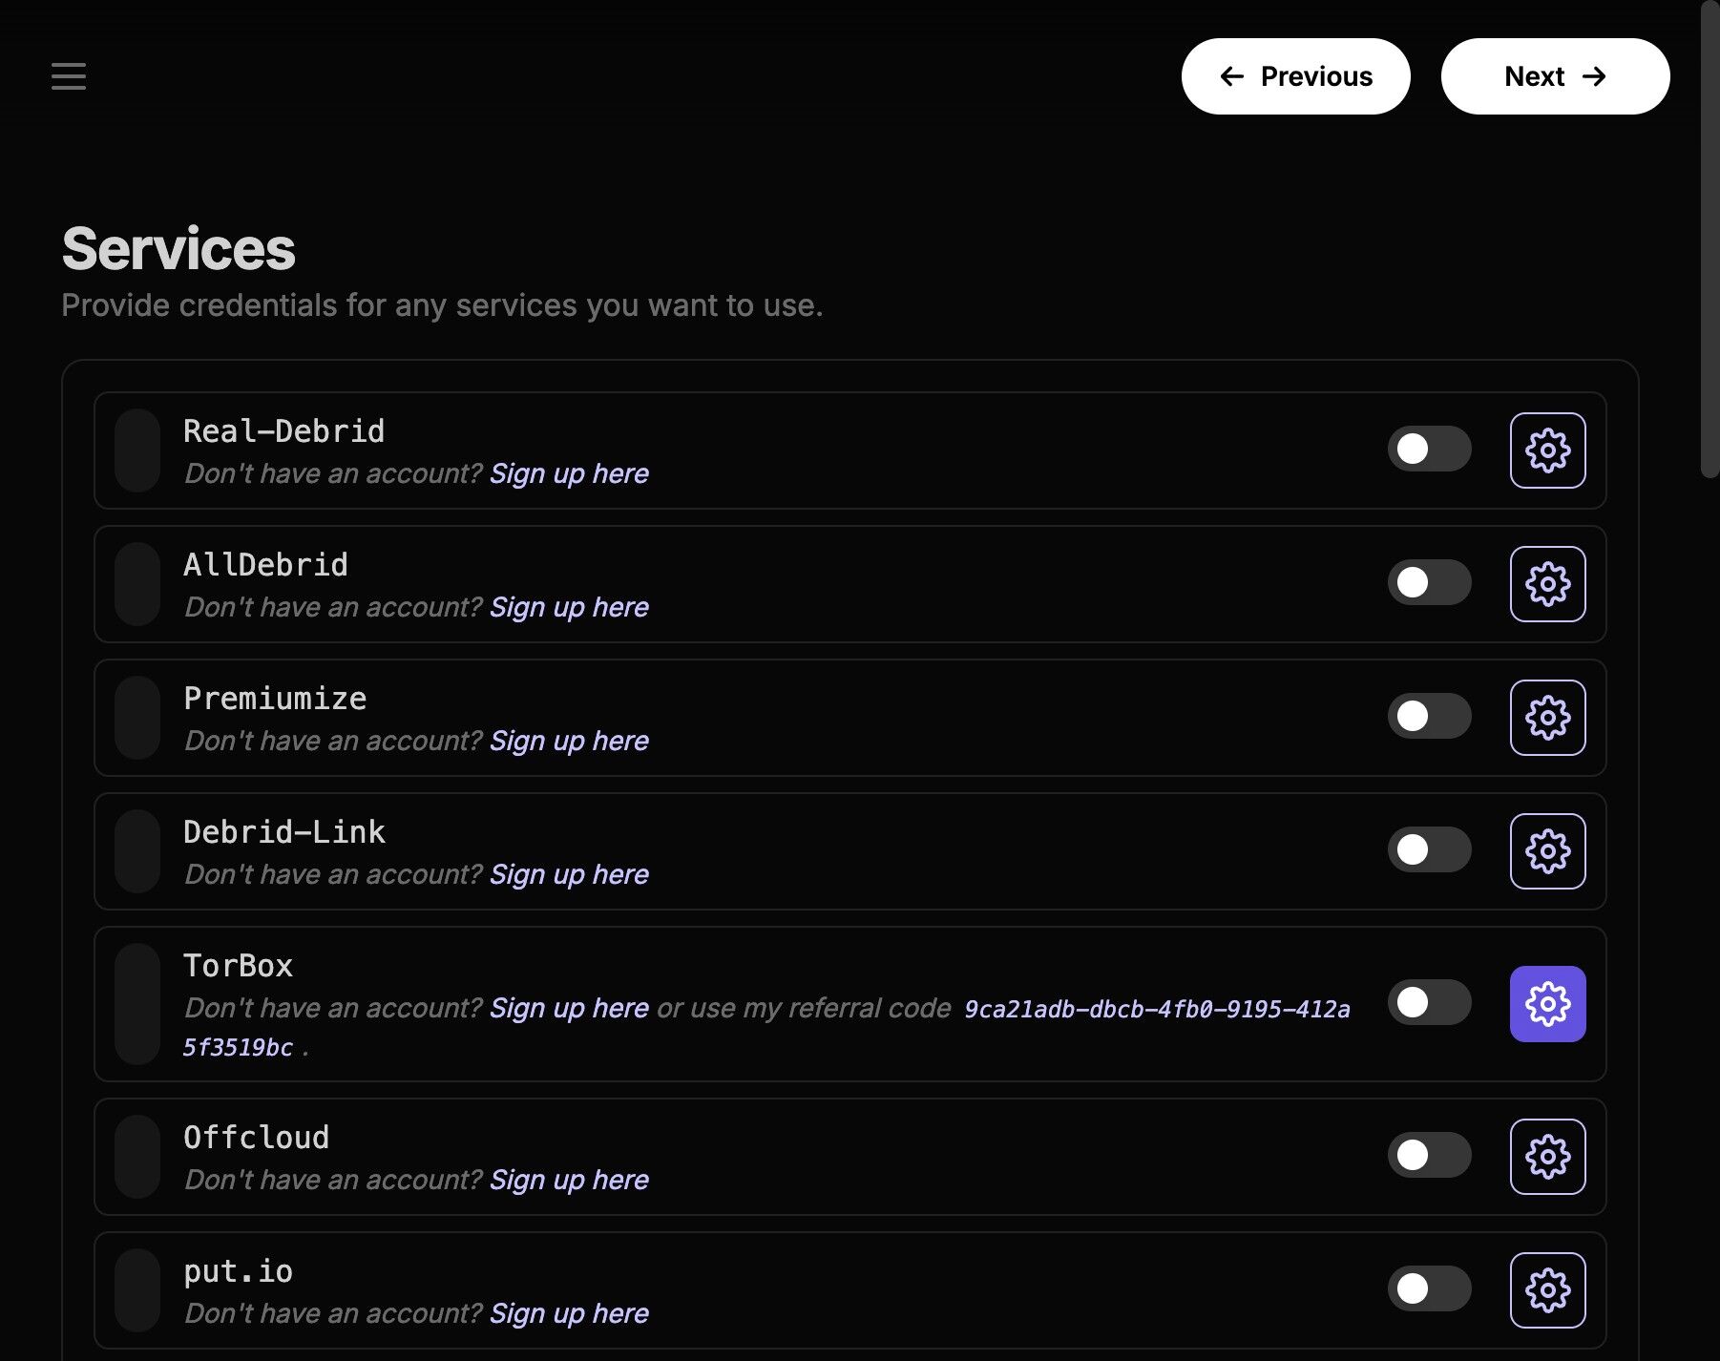Open Real-Debrid settings gear
Screen dimensions: 1720x1361
[x=1547, y=450]
